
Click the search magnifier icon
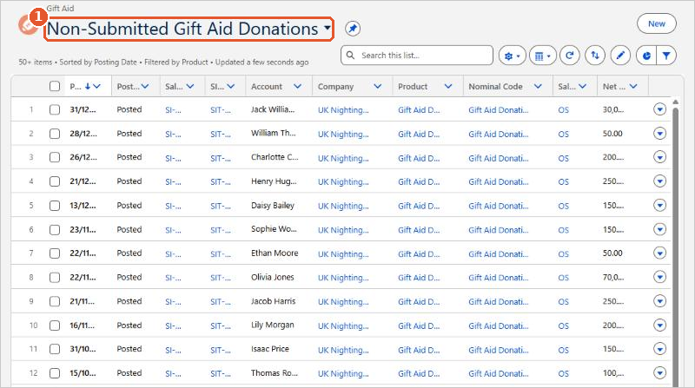351,56
